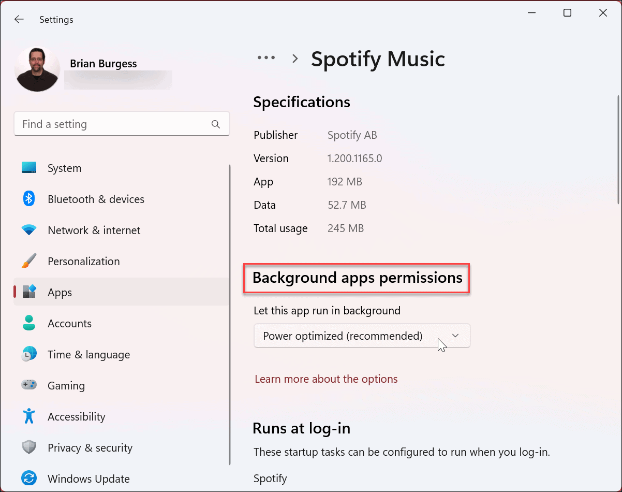Open the System settings category
622x492 pixels.
(x=121, y=168)
